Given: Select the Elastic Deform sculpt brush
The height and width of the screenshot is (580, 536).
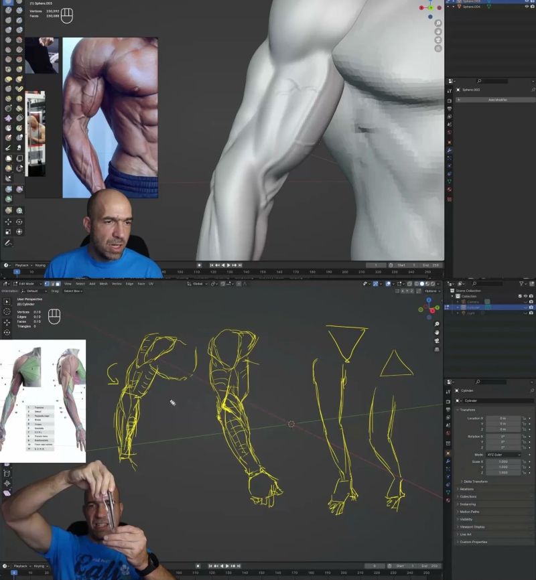Looking at the screenshot, I should click(x=8, y=79).
